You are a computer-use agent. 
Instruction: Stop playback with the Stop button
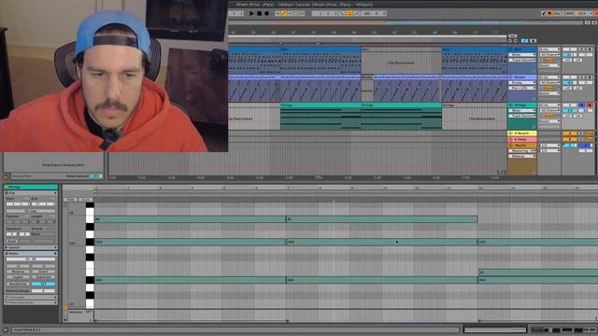(259, 13)
